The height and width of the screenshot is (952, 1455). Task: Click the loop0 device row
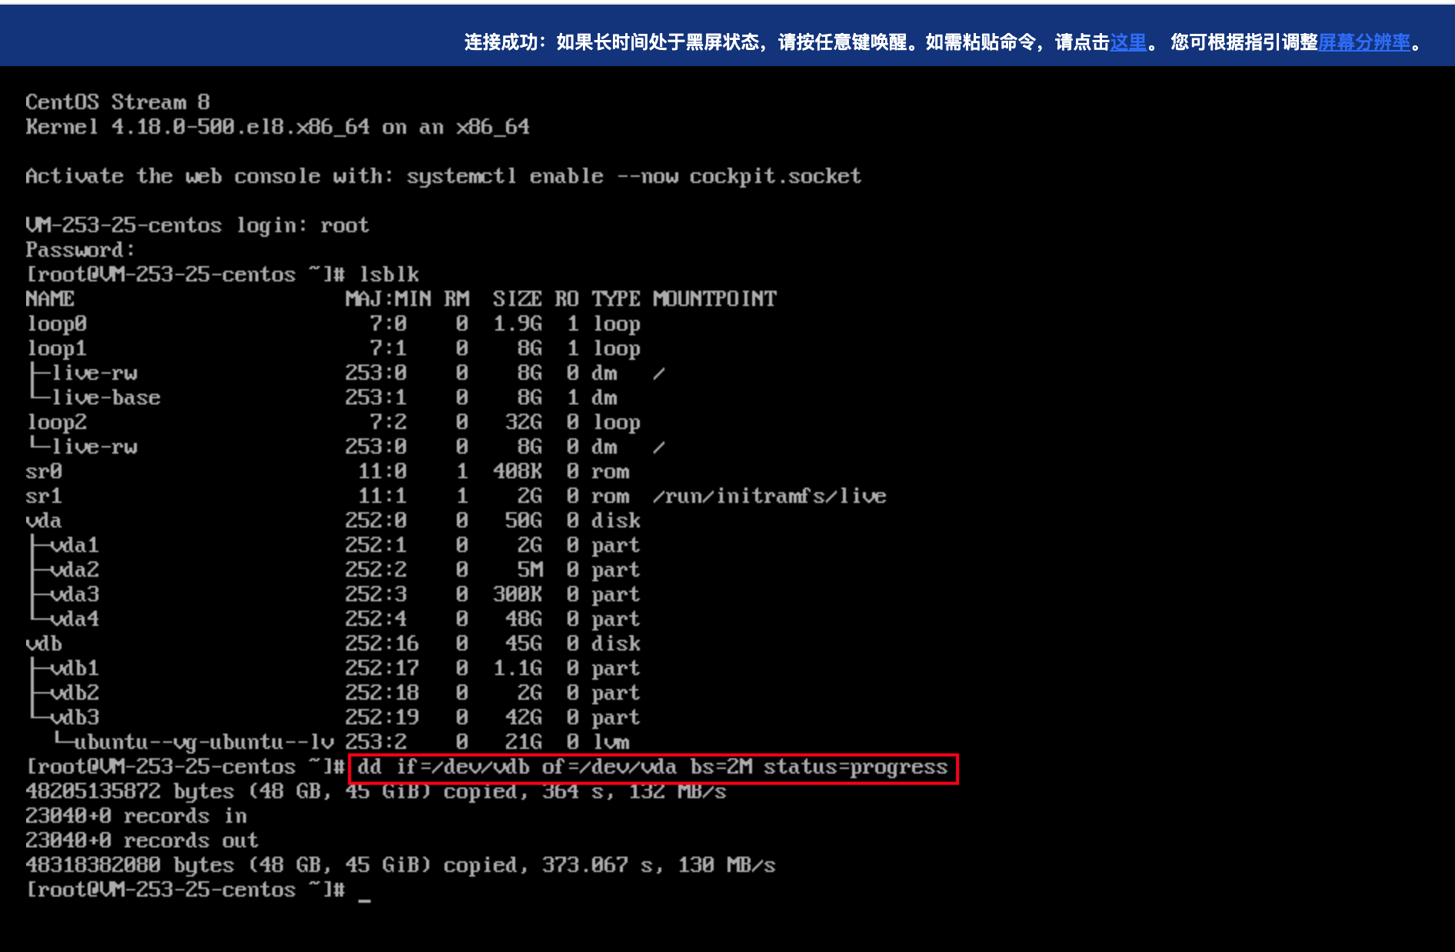click(x=57, y=324)
